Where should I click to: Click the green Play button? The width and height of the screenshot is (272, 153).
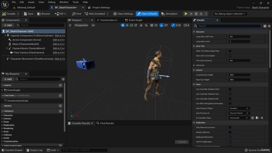coord(186,14)
